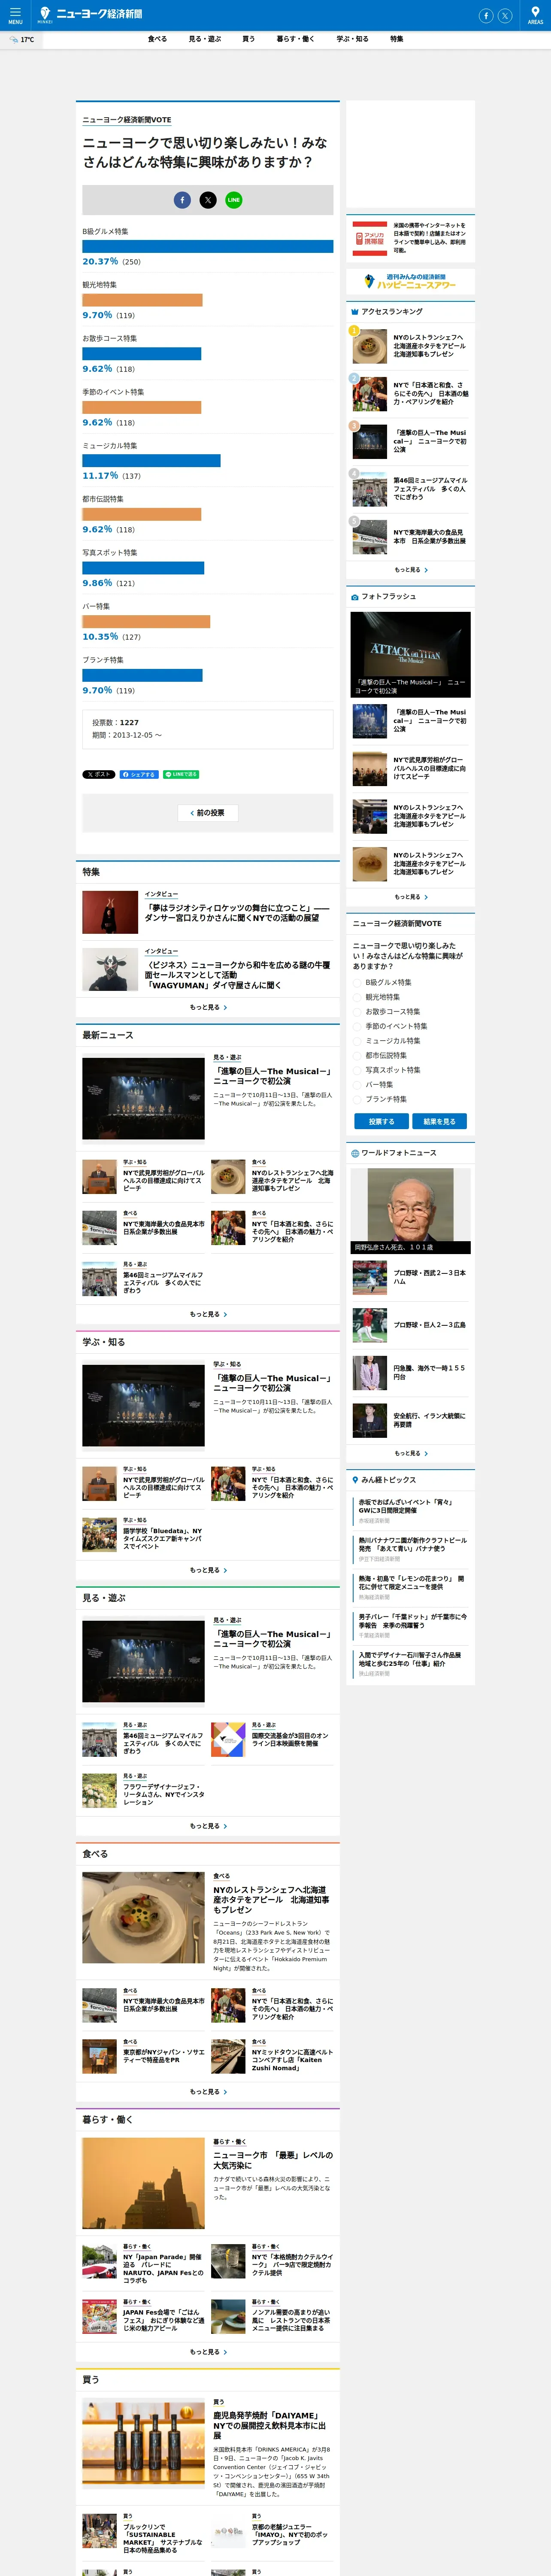Click the 結果を見る results button
551x2576 pixels.
439,1121
